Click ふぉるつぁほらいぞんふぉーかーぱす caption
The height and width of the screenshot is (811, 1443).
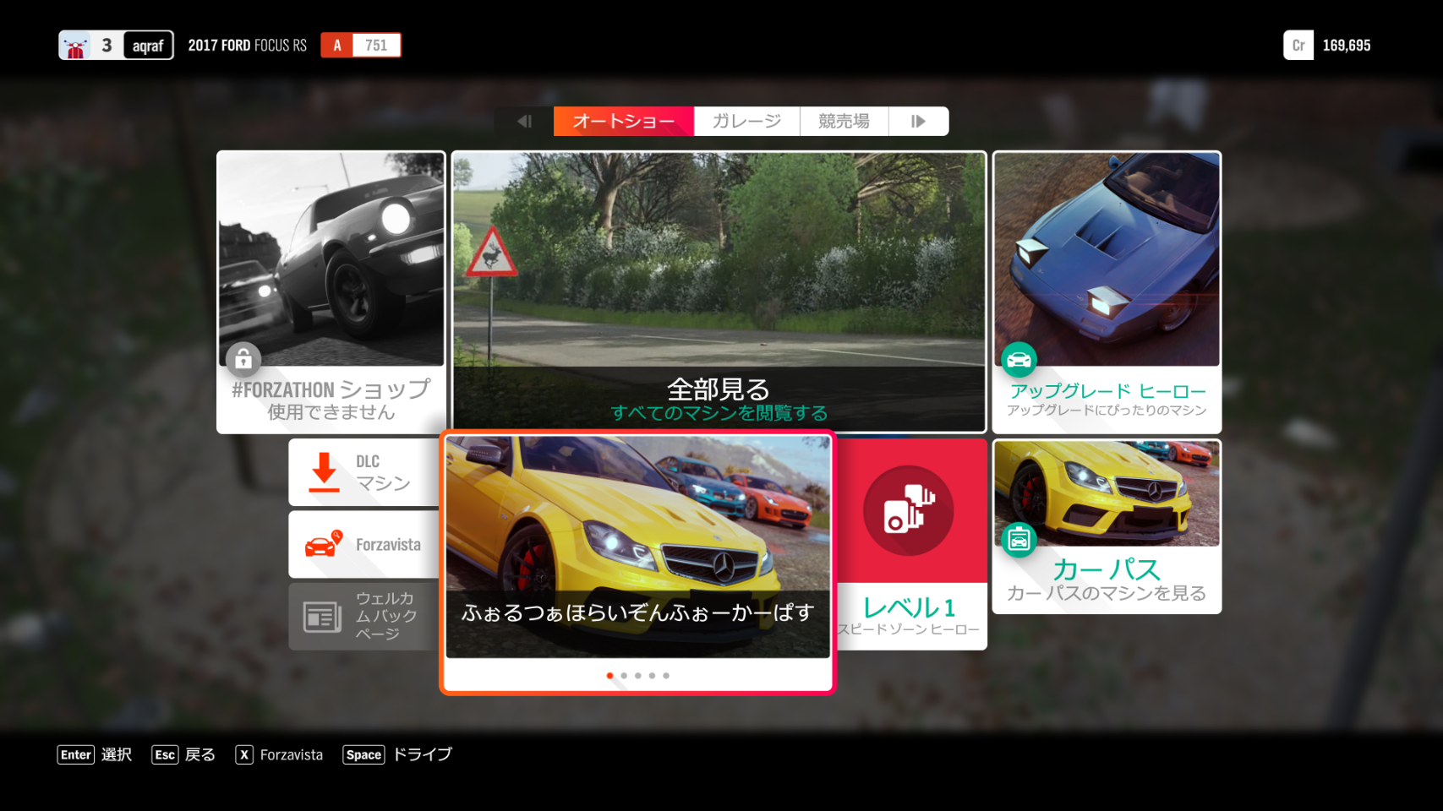click(x=638, y=612)
